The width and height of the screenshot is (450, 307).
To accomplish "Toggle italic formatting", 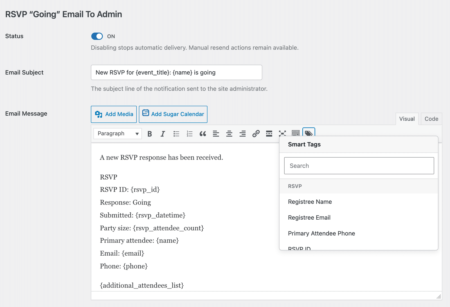I will (x=163, y=134).
